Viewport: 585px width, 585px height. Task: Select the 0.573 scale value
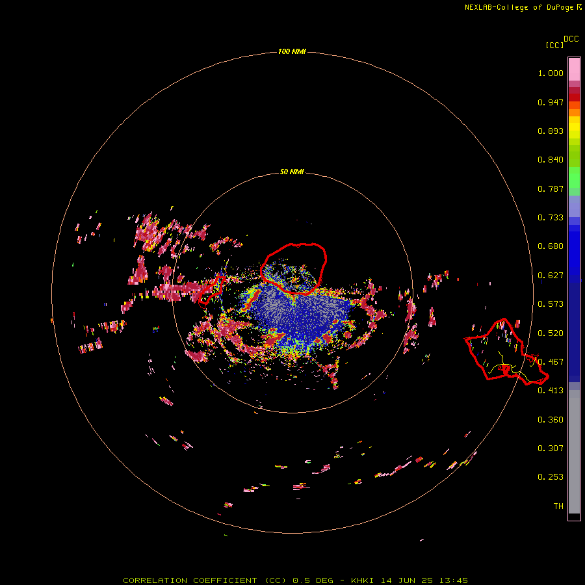(x=551, y=304)
